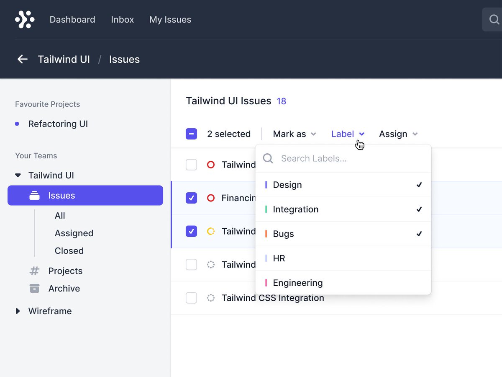
Task: Open My Issues in top navigation
Action: 170,20
